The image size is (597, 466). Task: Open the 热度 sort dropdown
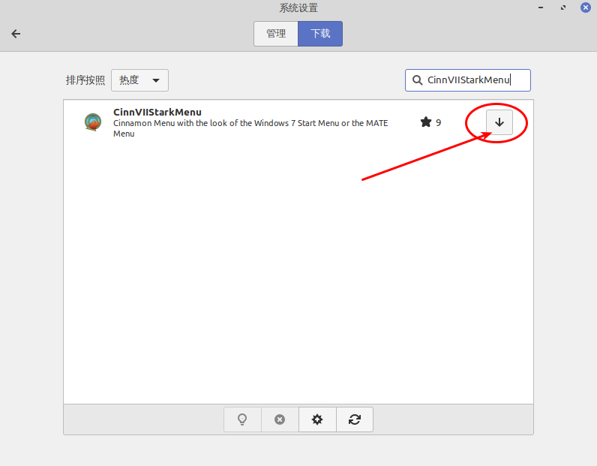tap(139, 80)
